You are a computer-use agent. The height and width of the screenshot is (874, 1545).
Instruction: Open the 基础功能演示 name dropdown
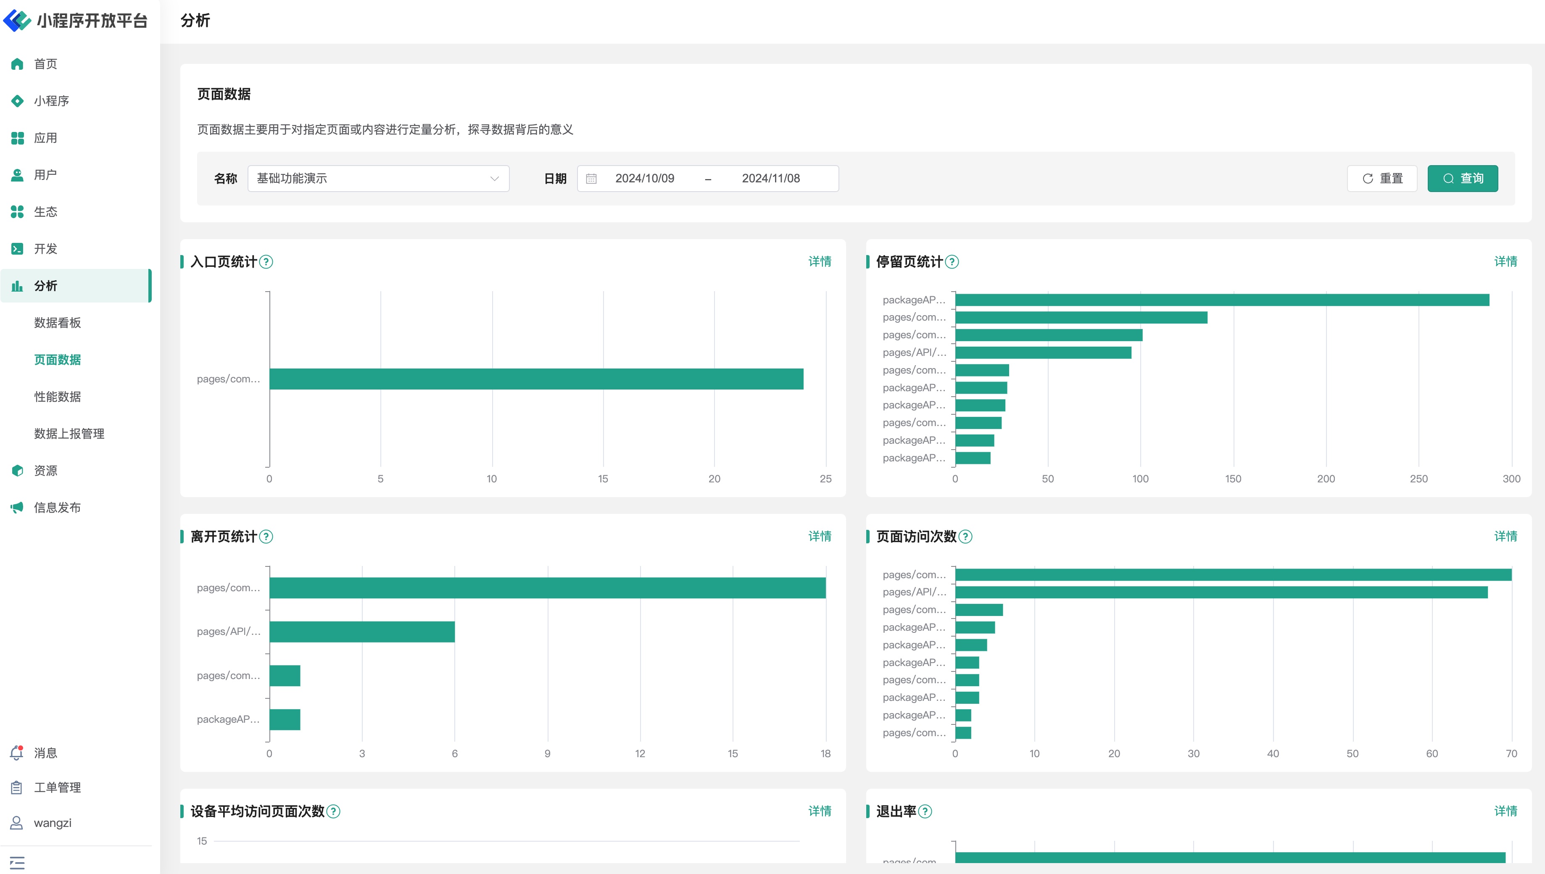(x=378, y=179)
